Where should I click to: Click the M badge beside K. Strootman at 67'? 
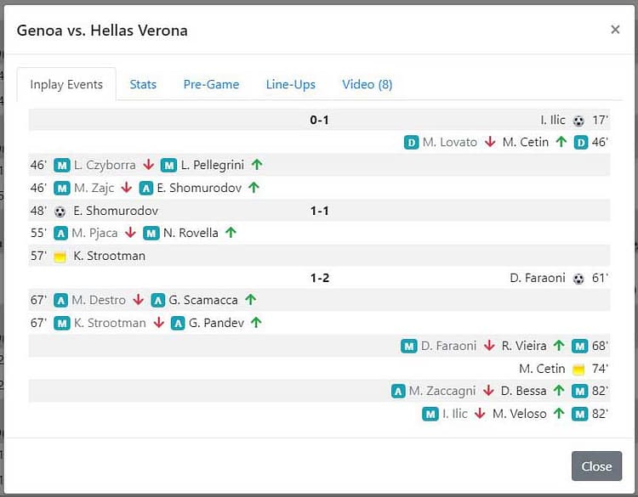tap(62, 324)
